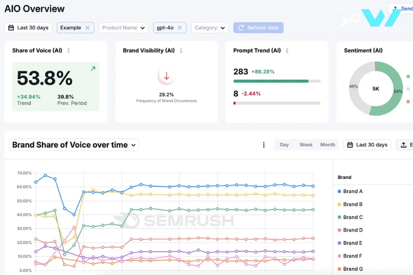Image resolution: width=413 pixels, height=275 pixels.
Task: Remove the gpt-4o filter chip
Action: click(x=180, y=28)
